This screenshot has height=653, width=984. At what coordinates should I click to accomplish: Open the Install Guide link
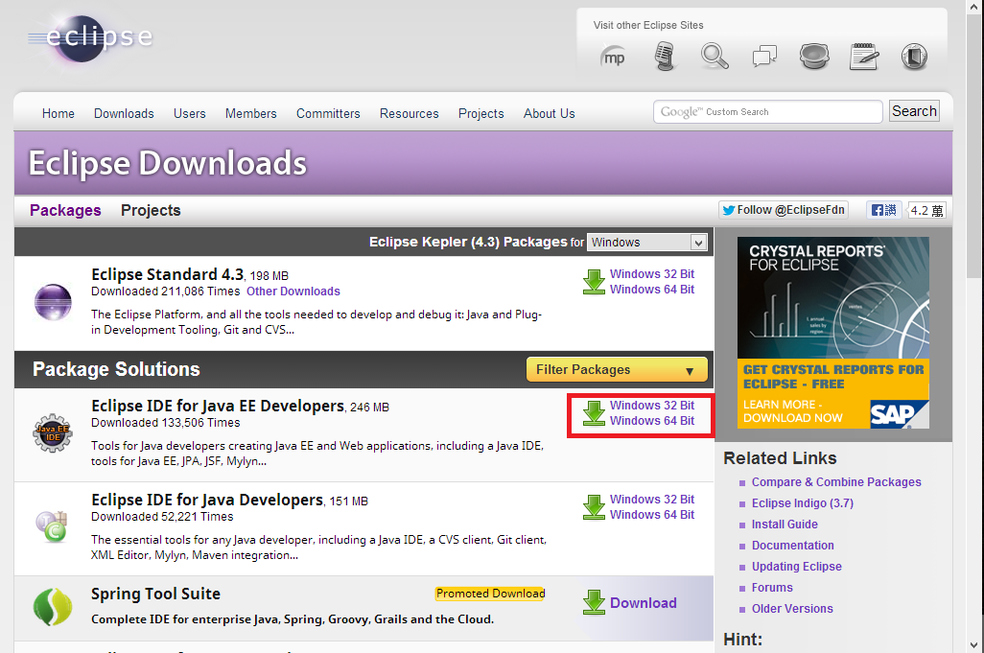[x=785, y=525]
